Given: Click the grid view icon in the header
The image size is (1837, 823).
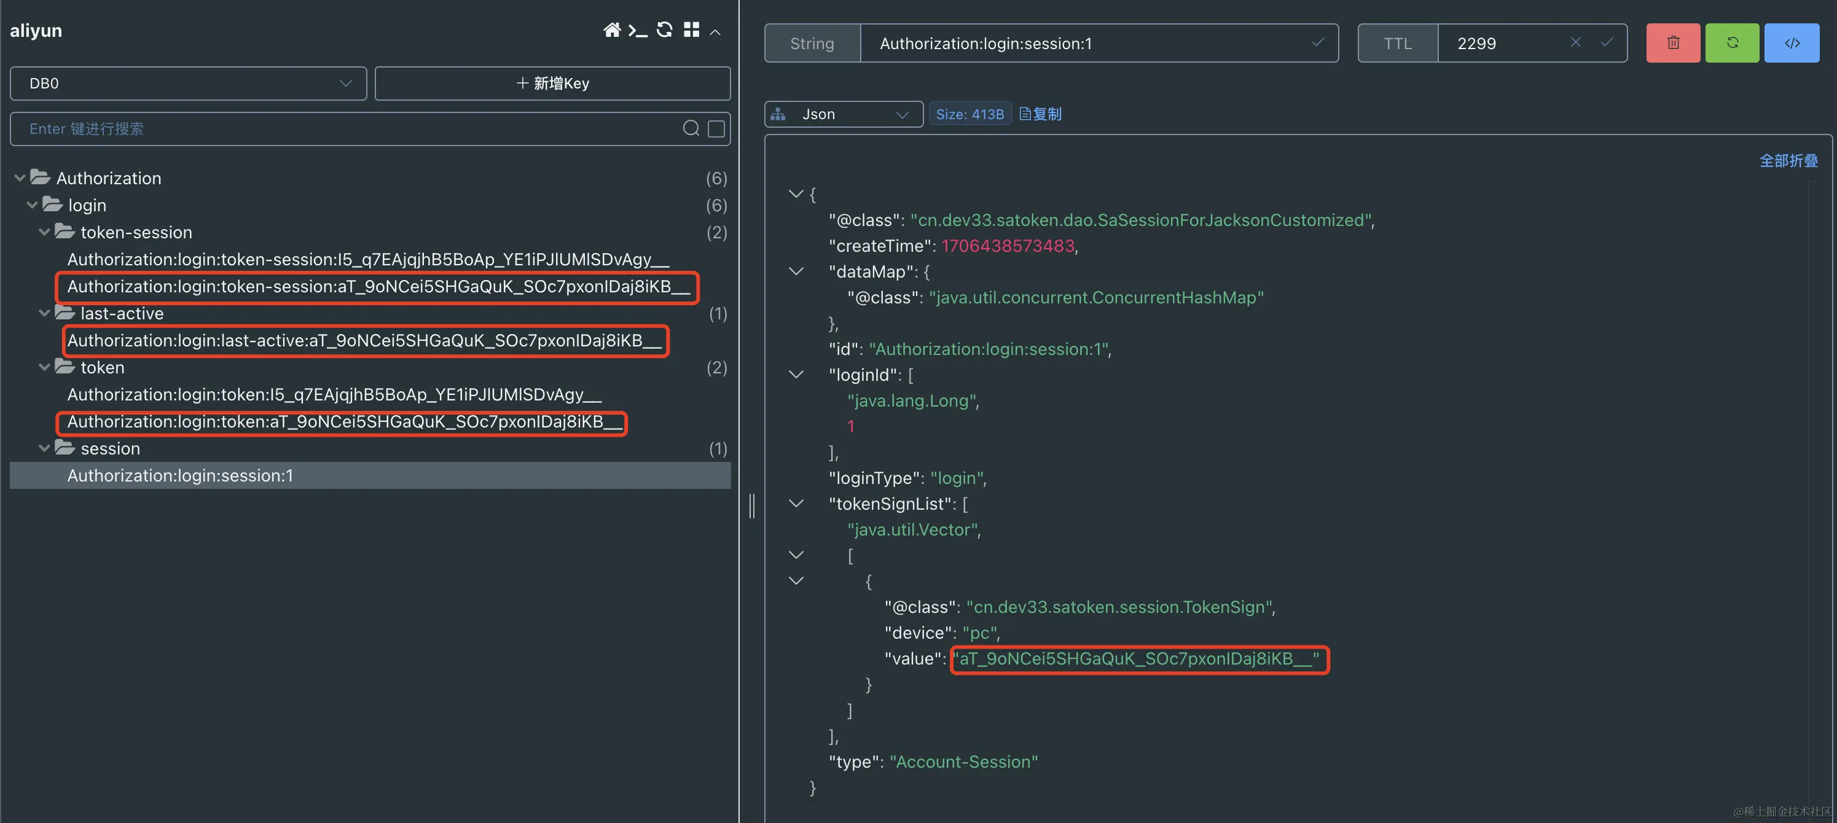Looking at the screenshot, I should click(x=691, y=30).
